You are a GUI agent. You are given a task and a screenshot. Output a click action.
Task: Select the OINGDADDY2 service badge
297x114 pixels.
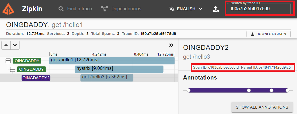pos(36,78)
